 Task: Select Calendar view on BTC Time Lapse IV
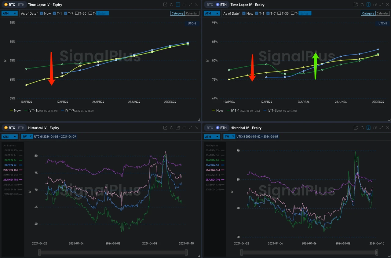pos(192,13)
